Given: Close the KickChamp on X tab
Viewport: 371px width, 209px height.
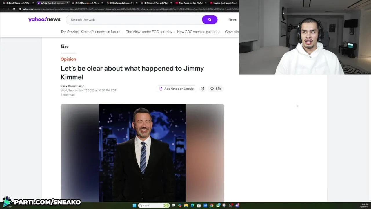Looking at the screenshot, I should pyautogui.click(x=102, y=3).
